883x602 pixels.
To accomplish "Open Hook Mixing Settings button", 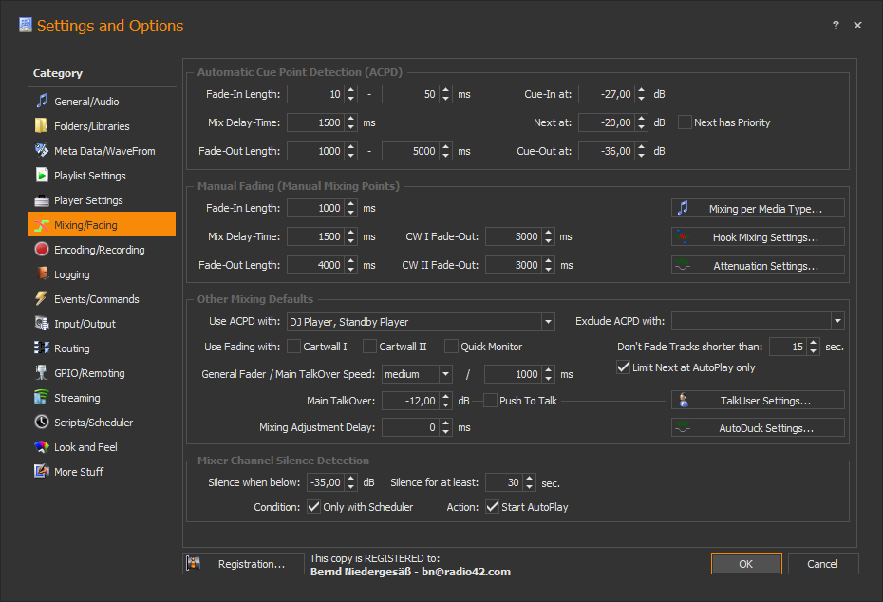I will pos(758,237).
